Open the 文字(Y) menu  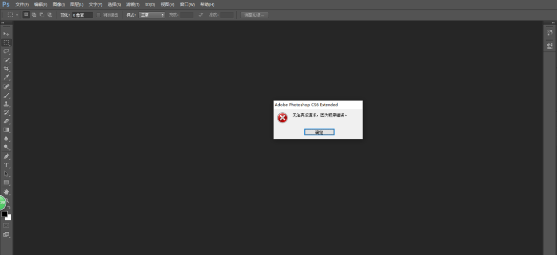(x=95, y=5)
